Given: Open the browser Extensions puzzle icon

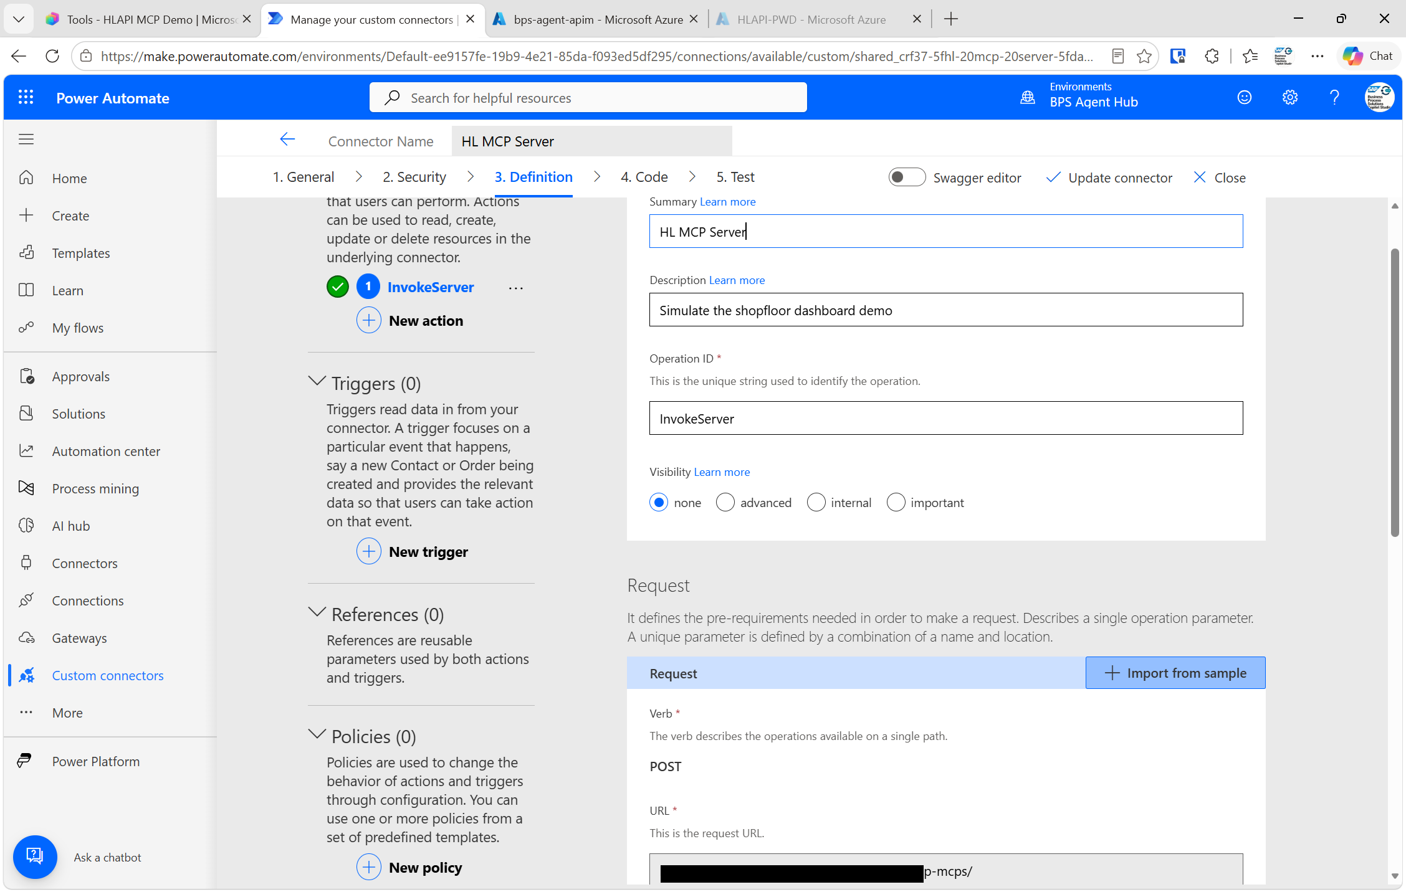Looking at the screenshot, I should 1212,56.
